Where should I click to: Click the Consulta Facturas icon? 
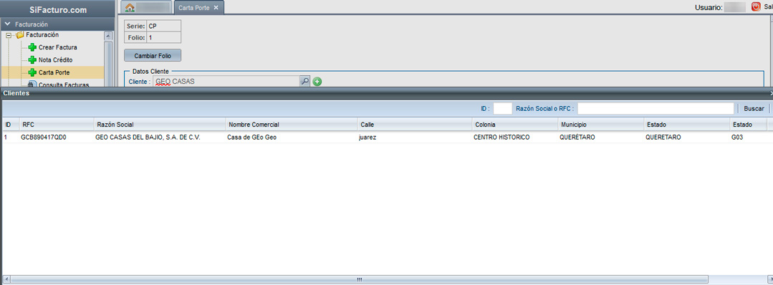coord(32,84)
